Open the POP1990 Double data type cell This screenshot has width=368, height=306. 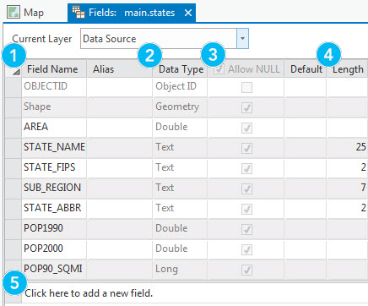coord(180,229)
